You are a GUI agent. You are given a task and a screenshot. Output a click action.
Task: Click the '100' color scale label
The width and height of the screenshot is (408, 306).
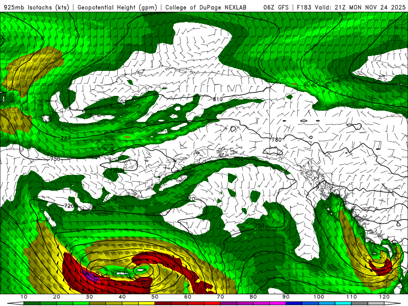[319, 297]
